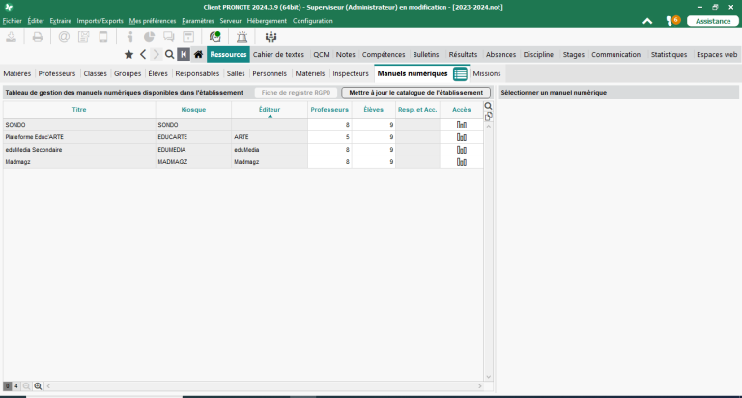Click the favorites star icon
This screenshot has height=398, width=742.
(x=128, y=55)
